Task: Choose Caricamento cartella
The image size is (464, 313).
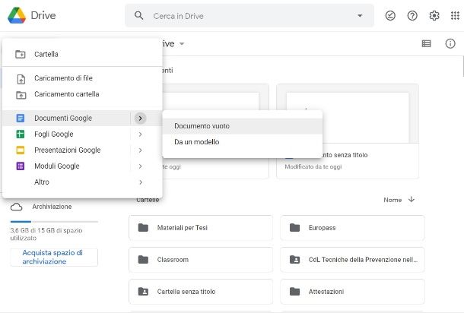Action: (x=82, y=94)
